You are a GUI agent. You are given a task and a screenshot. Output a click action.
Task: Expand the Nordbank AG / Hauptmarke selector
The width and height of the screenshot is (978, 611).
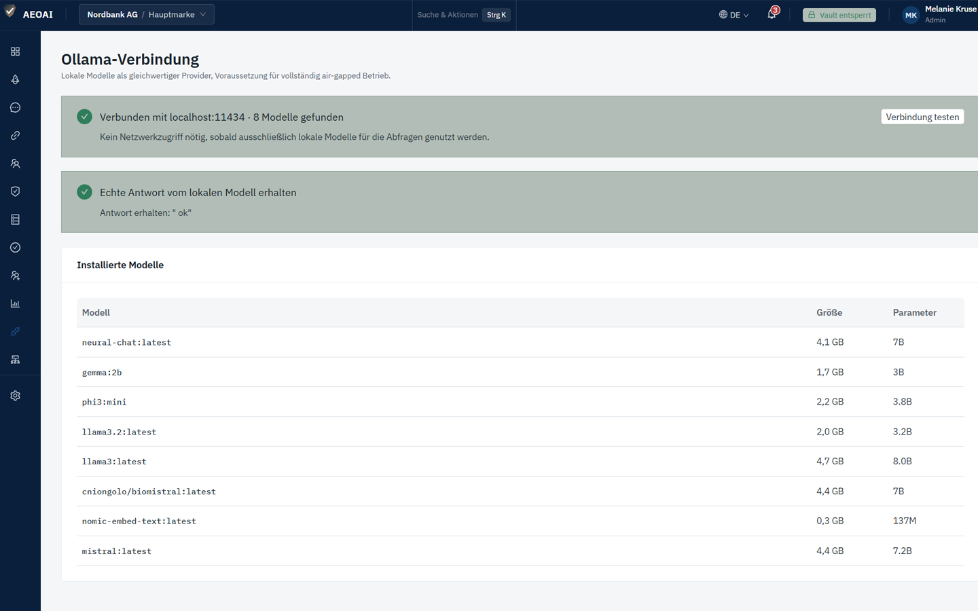[147, 14]
